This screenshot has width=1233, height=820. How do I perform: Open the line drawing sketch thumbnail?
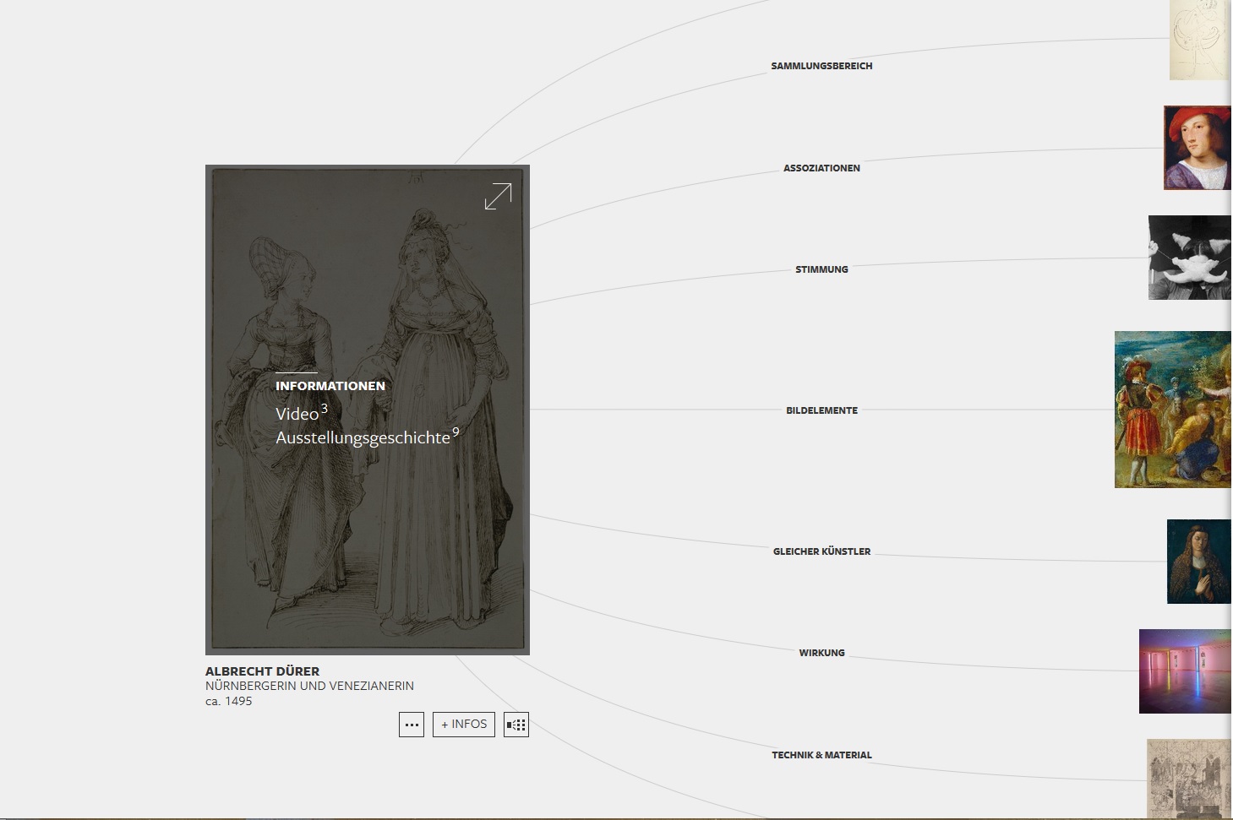pyautogui.click(x=1200, y=40)
